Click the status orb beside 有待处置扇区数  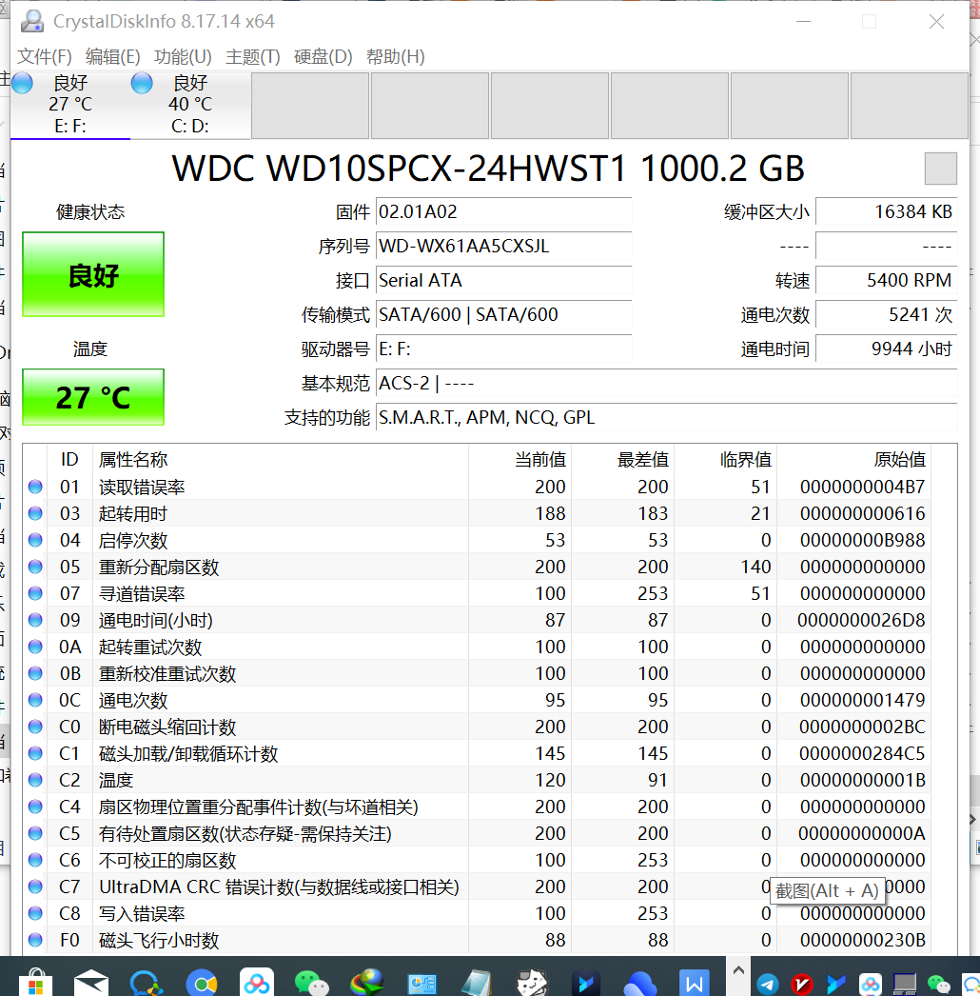click(x=35, y=833)
